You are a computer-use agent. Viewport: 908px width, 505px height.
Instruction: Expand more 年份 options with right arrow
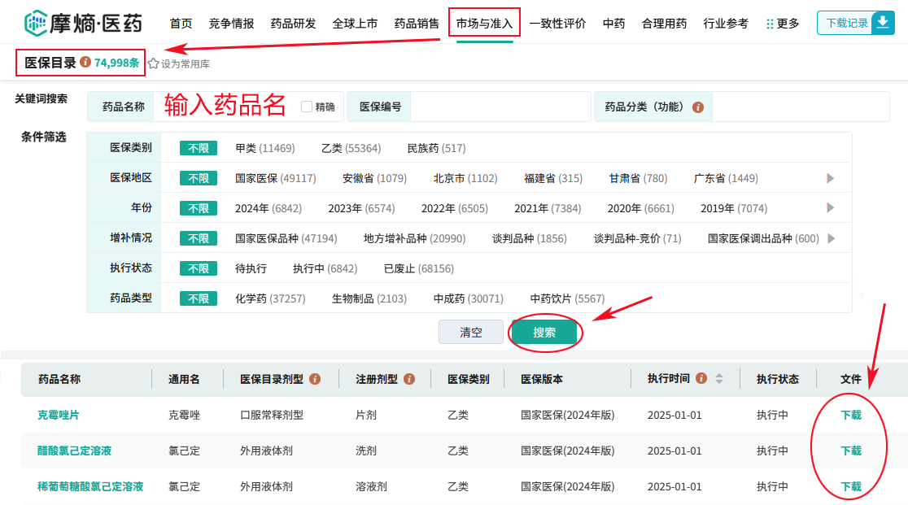[830, 207]
